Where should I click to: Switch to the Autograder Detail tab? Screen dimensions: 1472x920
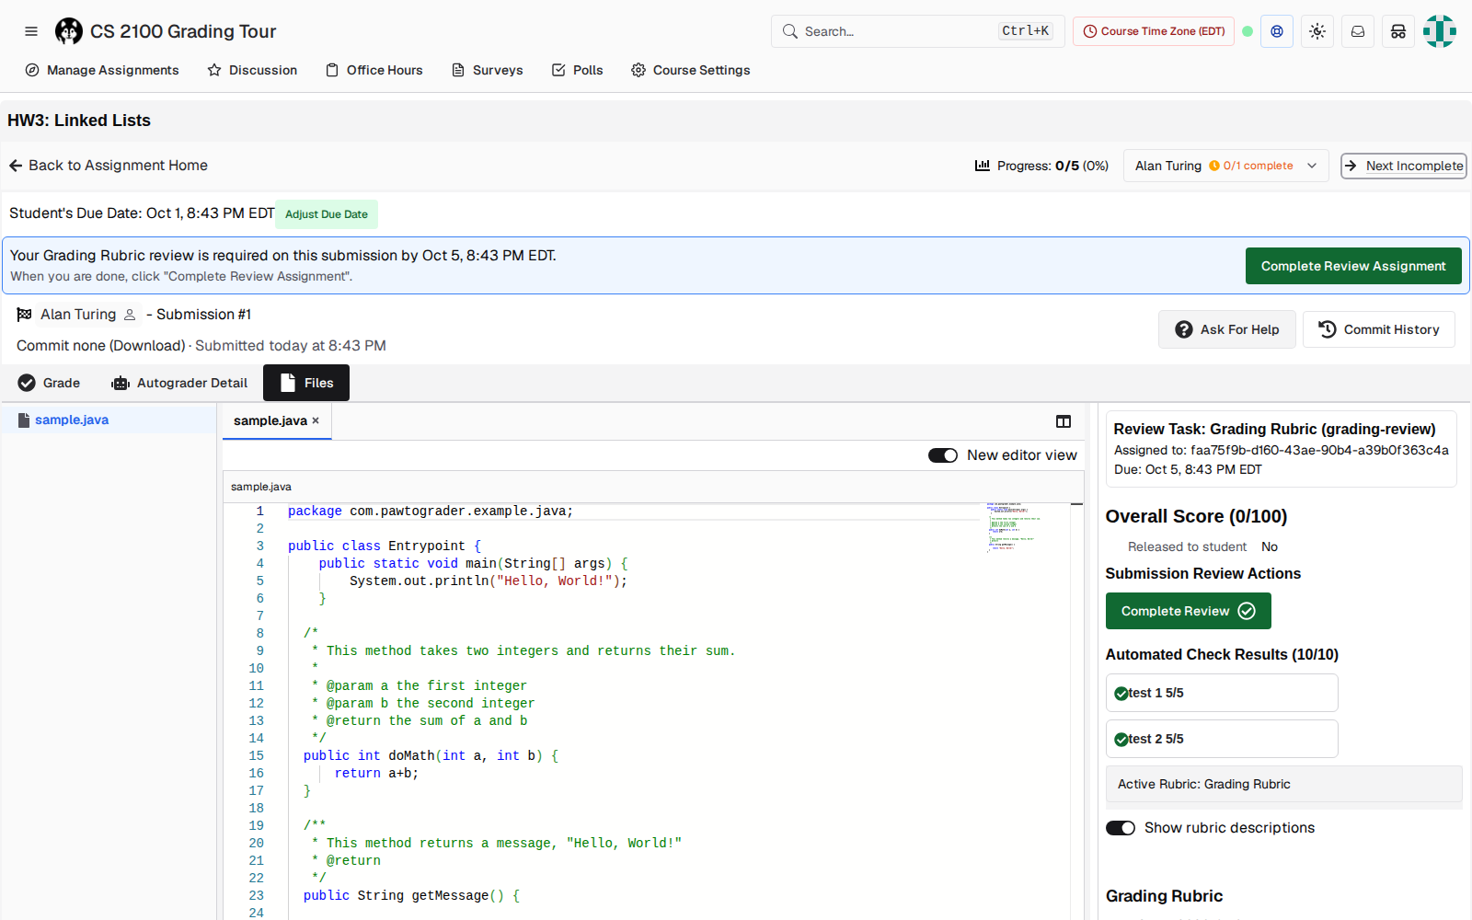179,383
